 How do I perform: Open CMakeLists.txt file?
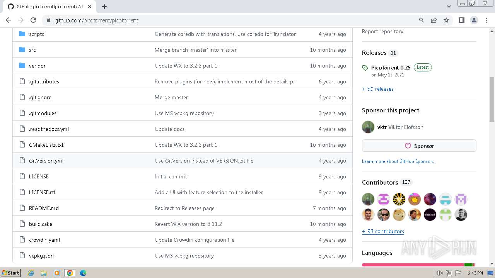(46, 145)
